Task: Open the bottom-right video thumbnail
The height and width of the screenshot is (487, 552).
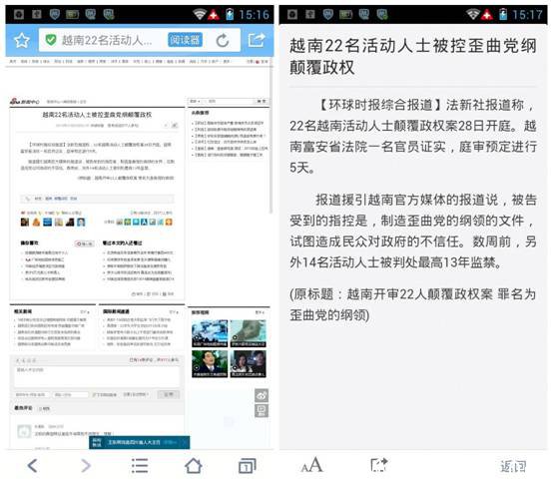Action: (249, 364)
